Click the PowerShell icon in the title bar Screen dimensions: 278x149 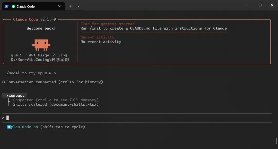point(6,6)
